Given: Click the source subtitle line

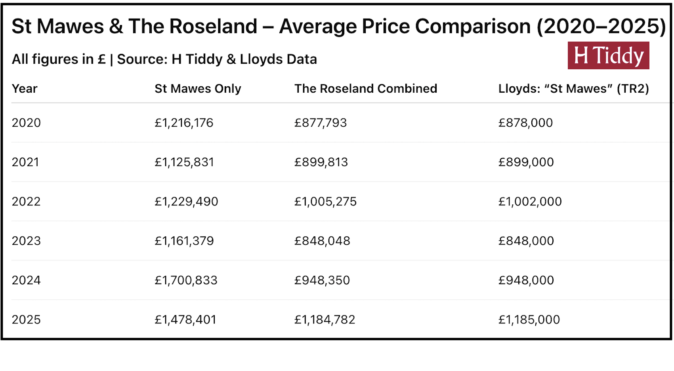Looking at the screenshot, I should click(x=164, y=59).
